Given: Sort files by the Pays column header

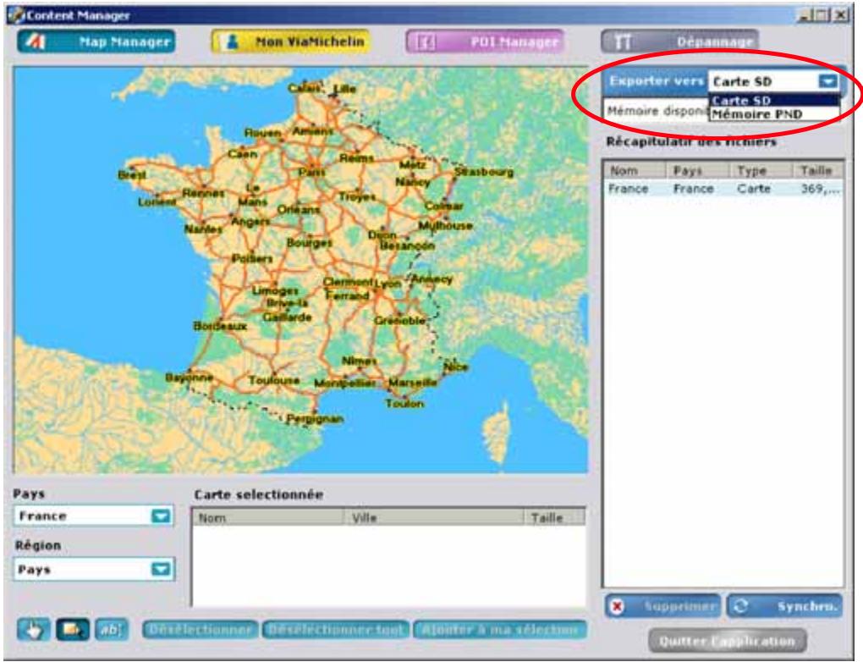Looking at the screenshot, I should (698, 170).
